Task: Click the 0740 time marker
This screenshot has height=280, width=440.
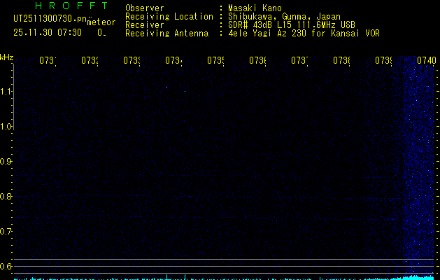Action: point(427,61)
